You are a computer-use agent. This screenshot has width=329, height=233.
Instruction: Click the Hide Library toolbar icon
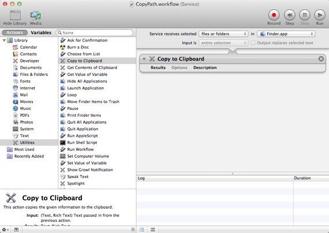pyautogui.click(x=15, y=16)
